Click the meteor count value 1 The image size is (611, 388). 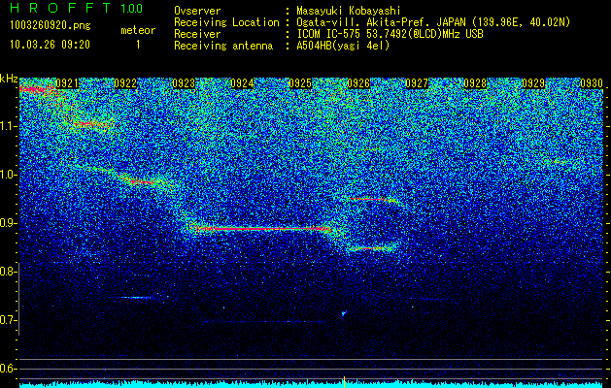[x=138, y=45]
